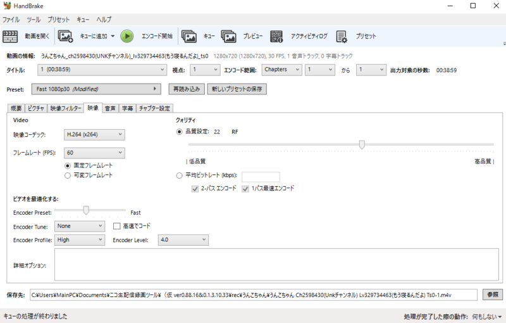Select the 固定フレームレート radio button
This screenshot has height=323, width=506.
tap(68, 165)
